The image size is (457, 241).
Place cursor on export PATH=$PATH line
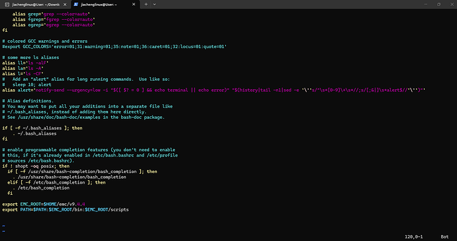pyautogui.click(x=66, y=209)
